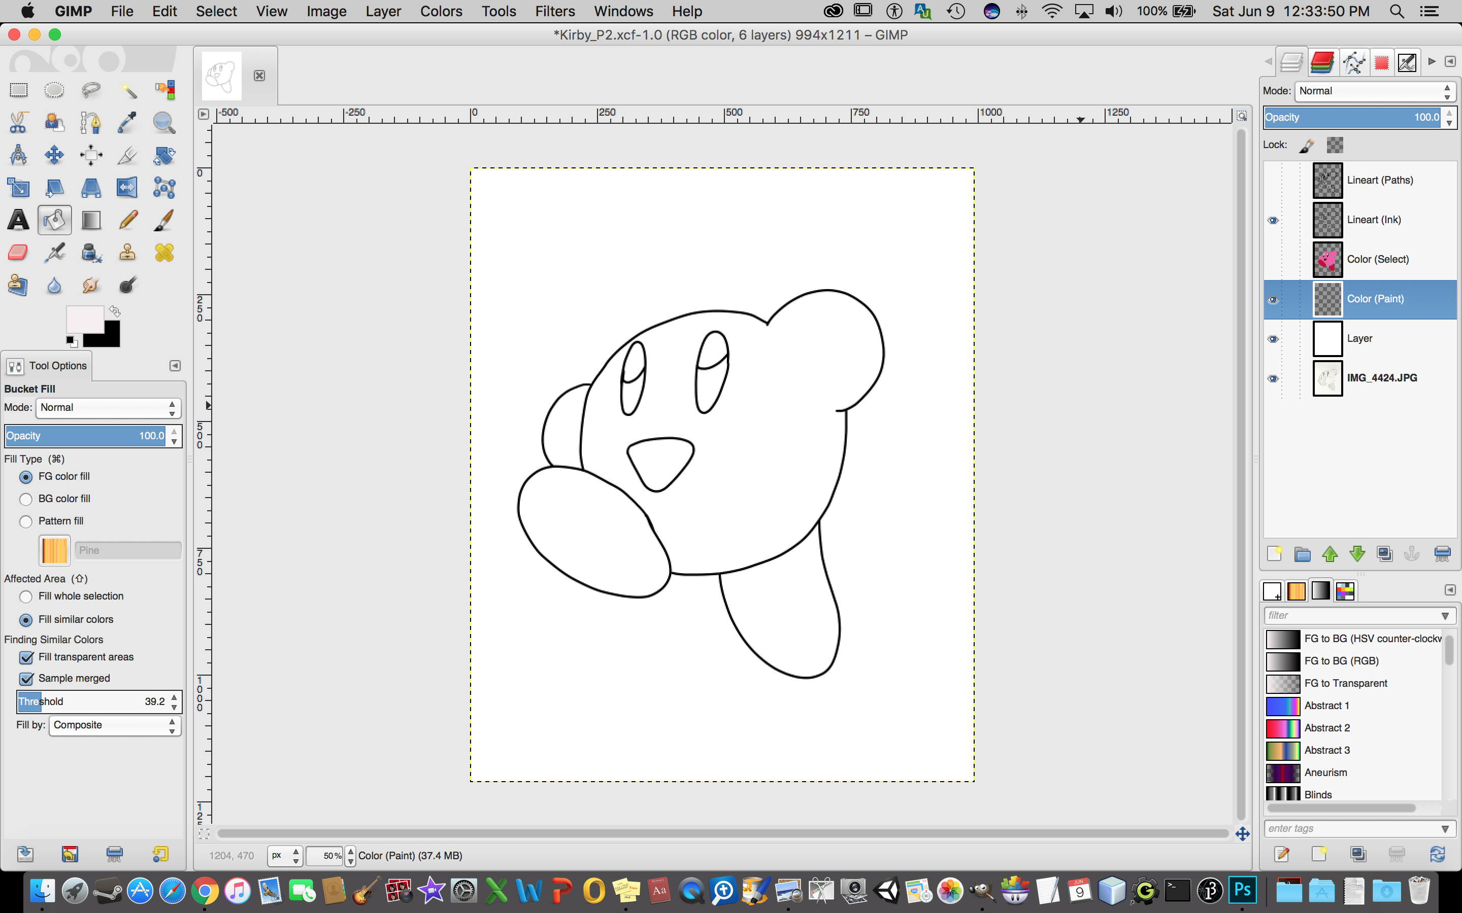This screenshot has height=913, width=1462.
Task: Click the Move tool icon
Action: tap(54, 155)
